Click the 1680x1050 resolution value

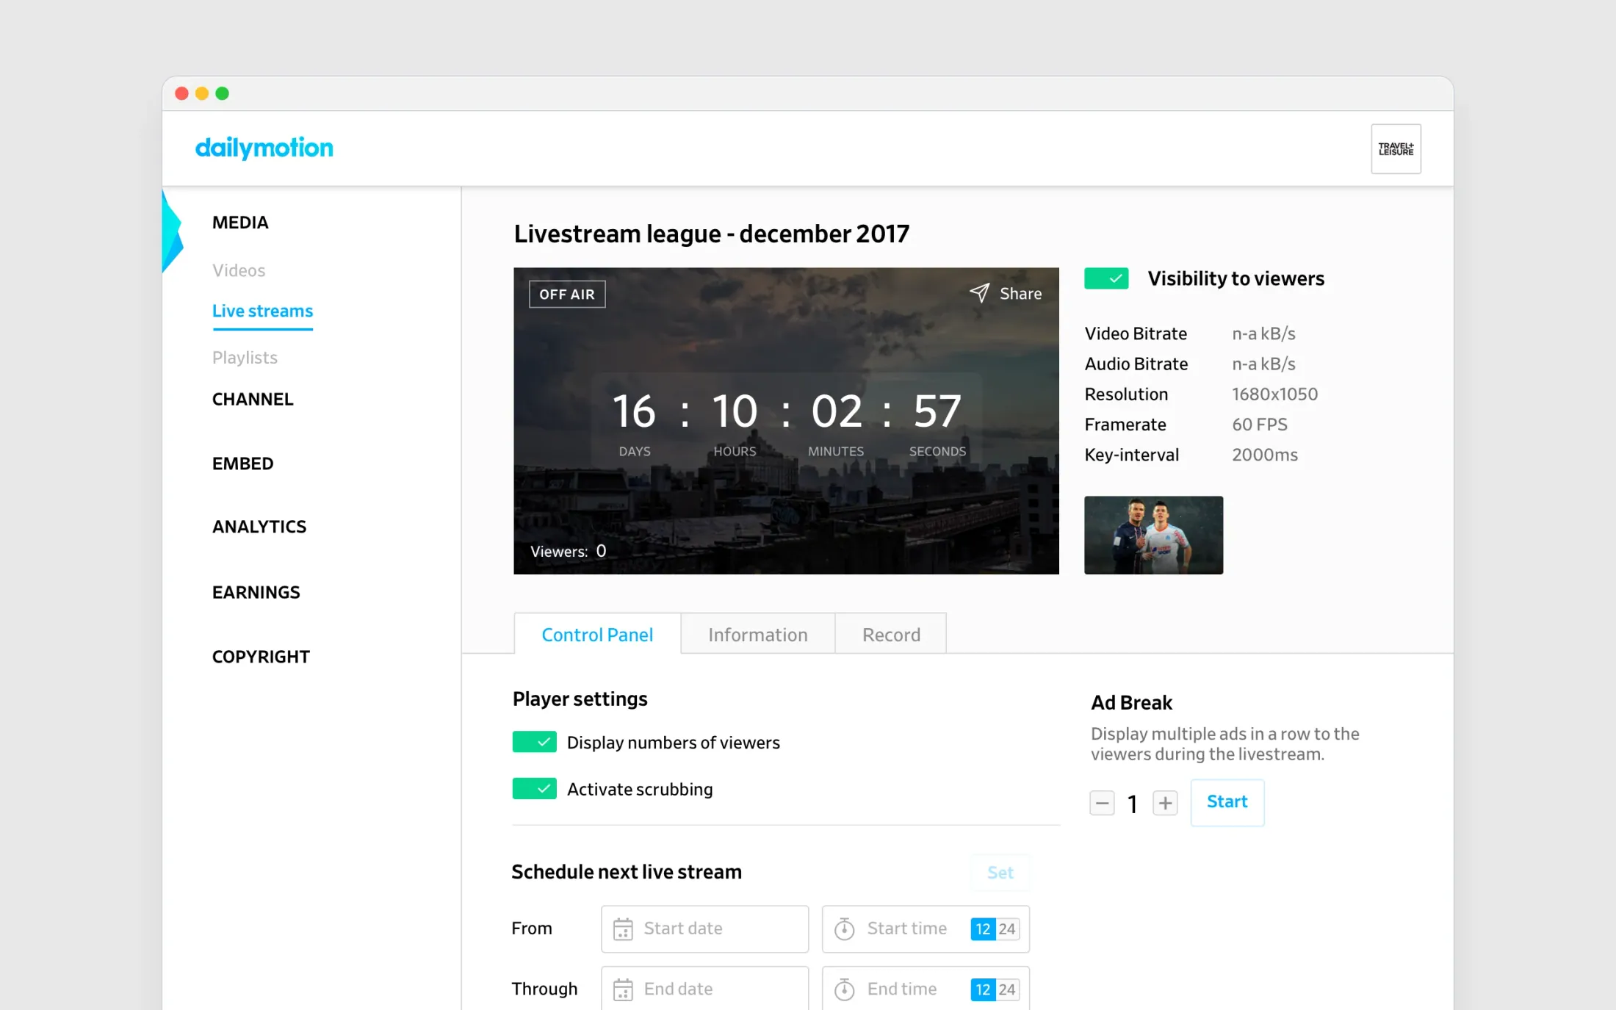click(x=1274, y=394)
